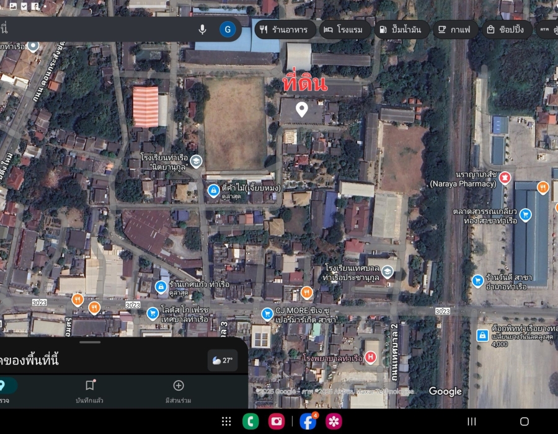Tap restaurant marker left of 3023 label

point(94,308)
